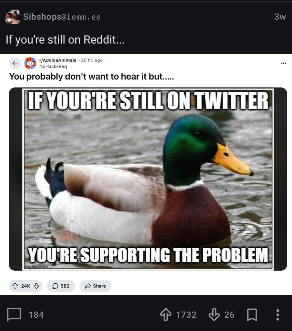The image size is (292, 331).
Task: Open the advice duck meme image
Action: pos(148,179)
